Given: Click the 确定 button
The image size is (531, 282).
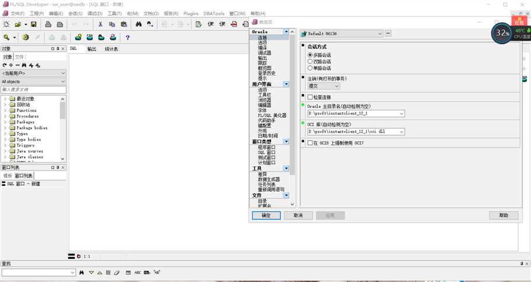Looking at the screenshot, I should point(266,215).
